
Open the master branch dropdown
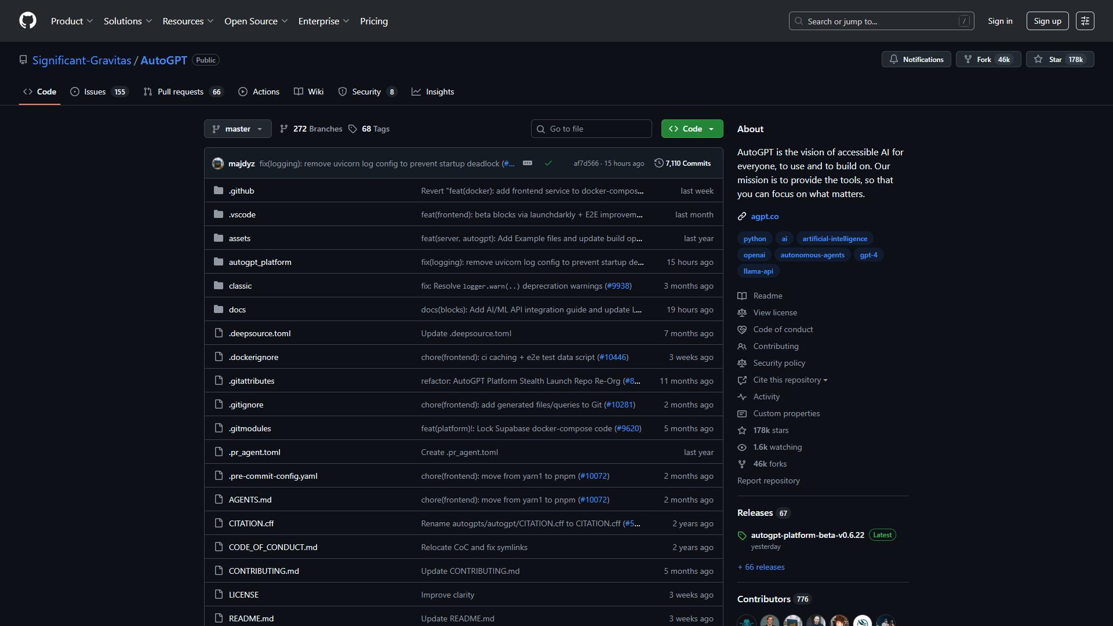coord(238,129)
